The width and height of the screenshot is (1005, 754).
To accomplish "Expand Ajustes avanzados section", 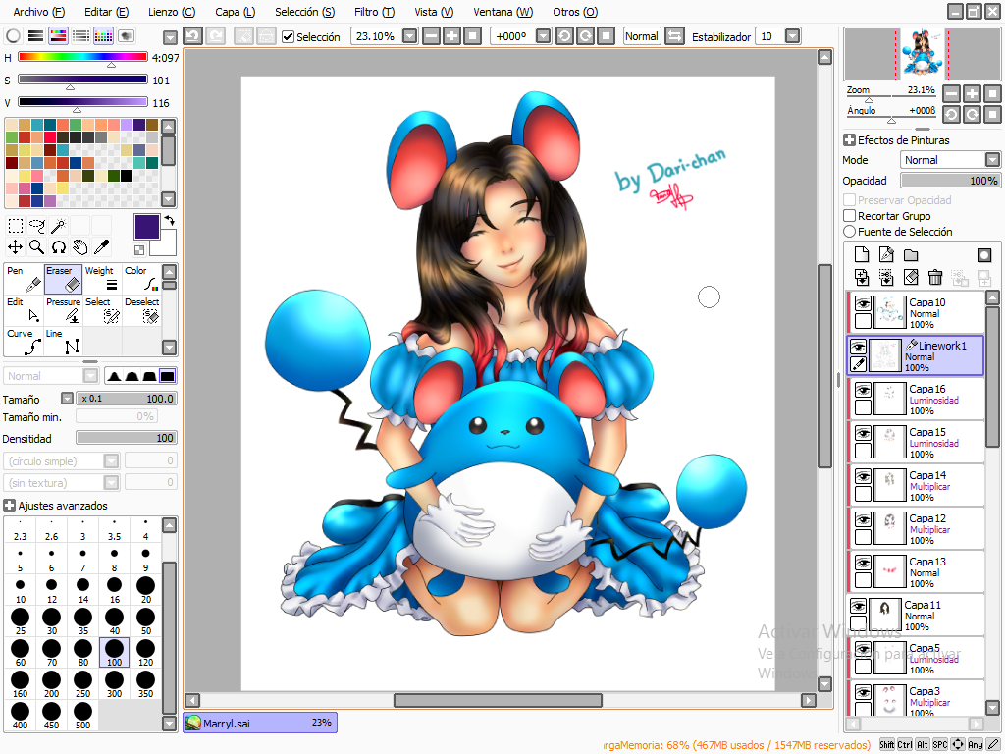I will tap(10, 506).
